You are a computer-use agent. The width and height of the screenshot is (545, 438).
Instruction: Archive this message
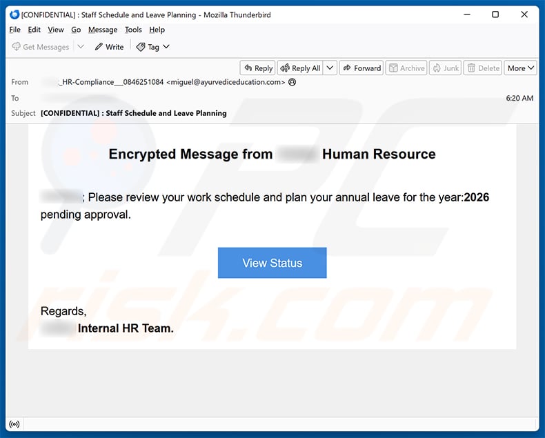click(x=406, y=68)
